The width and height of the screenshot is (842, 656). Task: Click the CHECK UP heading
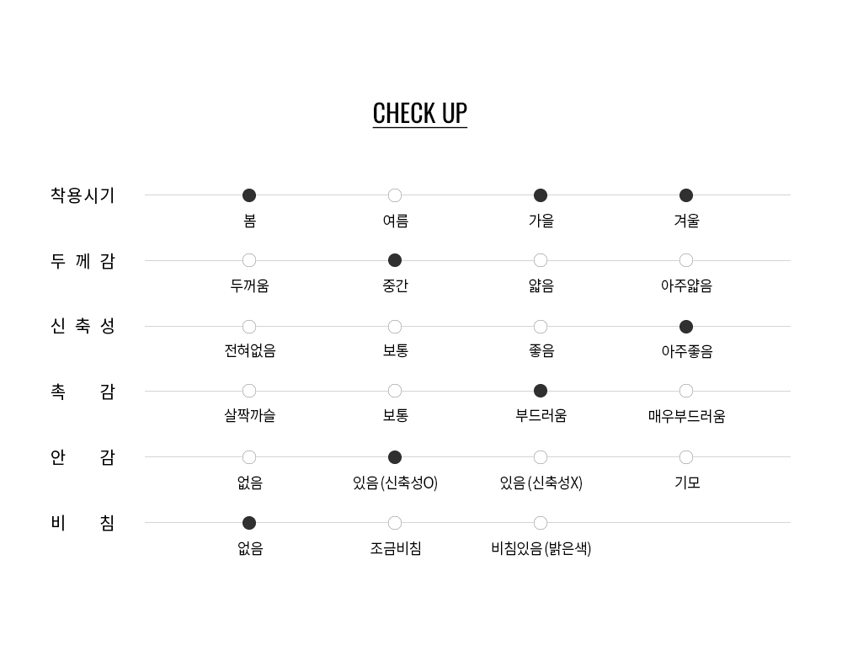pos(419,113)
